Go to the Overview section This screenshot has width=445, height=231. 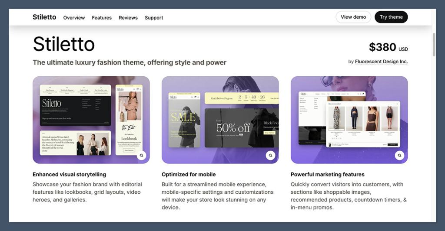74,17
